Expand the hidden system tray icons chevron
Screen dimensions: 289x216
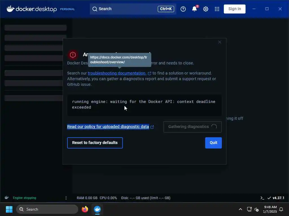point(240,209)
